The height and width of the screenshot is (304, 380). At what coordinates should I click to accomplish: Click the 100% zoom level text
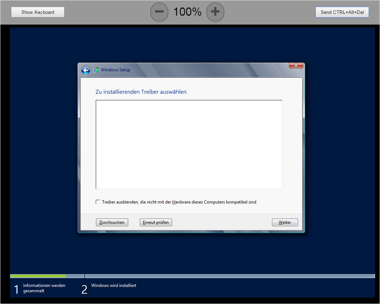188,12
